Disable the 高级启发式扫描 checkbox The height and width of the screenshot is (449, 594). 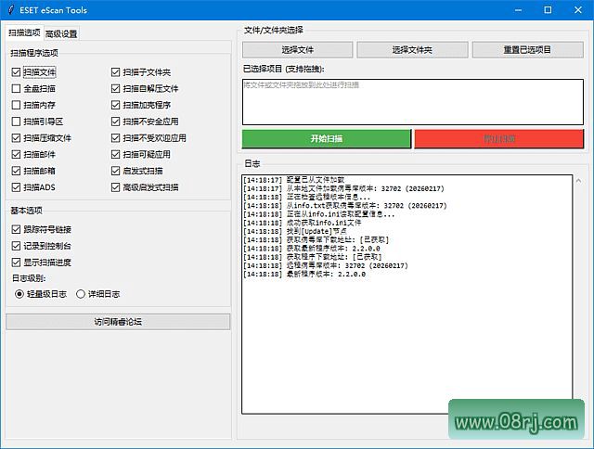116,187
